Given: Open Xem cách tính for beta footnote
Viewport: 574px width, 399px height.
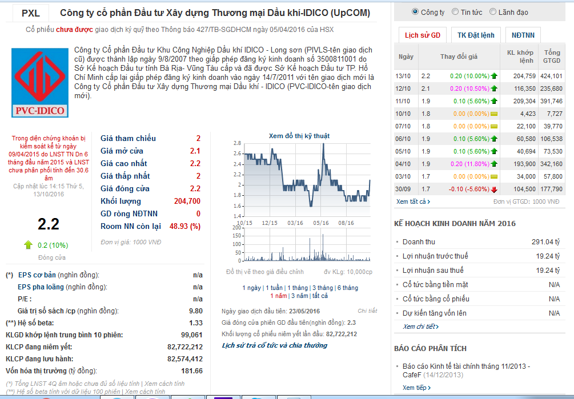Looking at the screenshot, I should 145,392.
